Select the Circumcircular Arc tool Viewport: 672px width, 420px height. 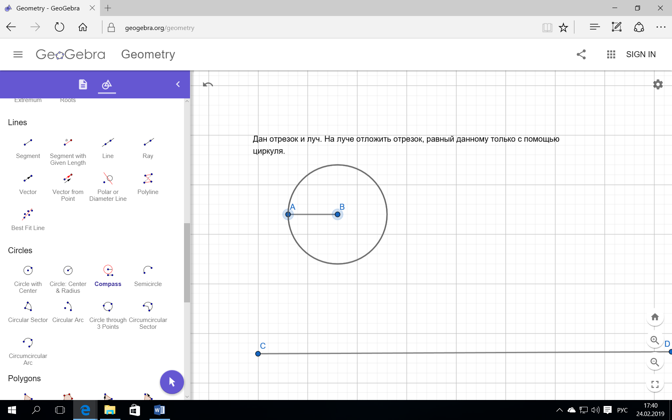(x=28, y=351)
